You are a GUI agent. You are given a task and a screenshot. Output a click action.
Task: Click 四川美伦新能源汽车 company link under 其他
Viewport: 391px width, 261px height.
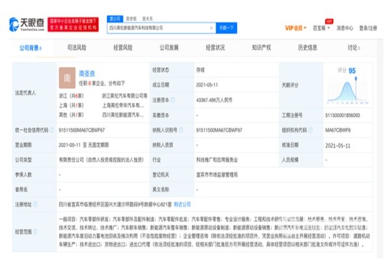[x=123, y=115]
